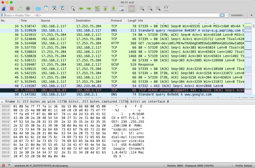The image size is (255, 168).
Task: Select packet 35 DNS query response
Action: [122, 30]
